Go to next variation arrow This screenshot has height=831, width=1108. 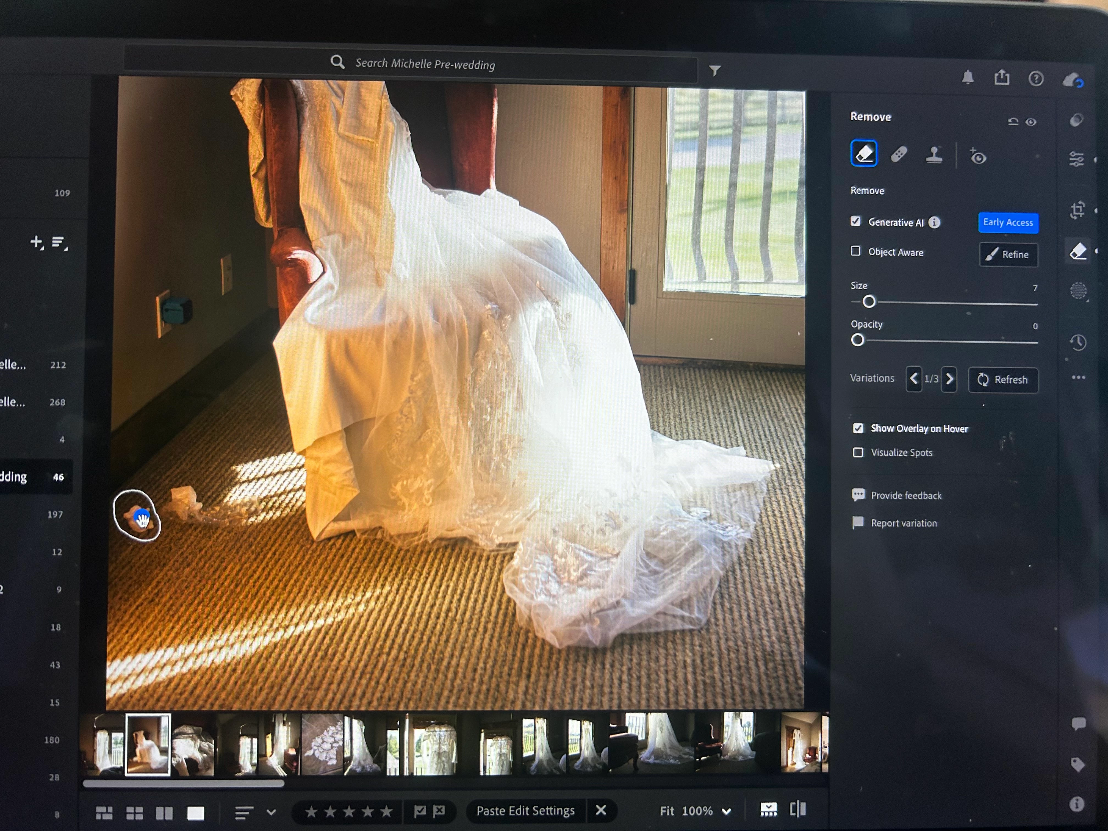[x=949, y=379]
